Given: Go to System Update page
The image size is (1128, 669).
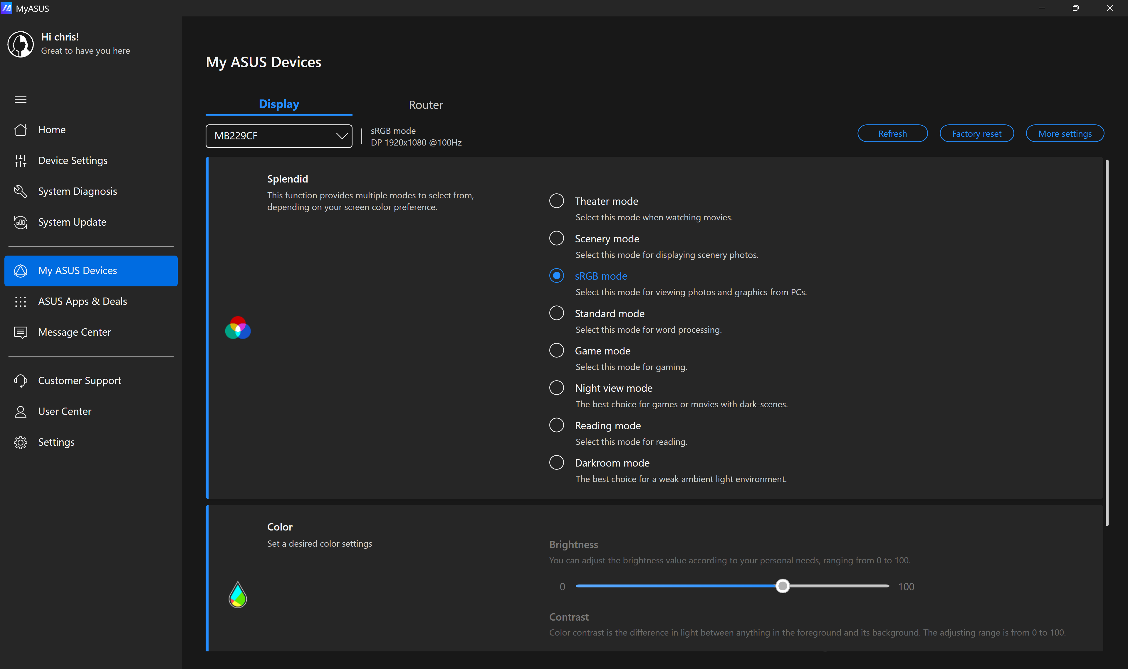Looking at the screenshot, I should click(91, 222).
